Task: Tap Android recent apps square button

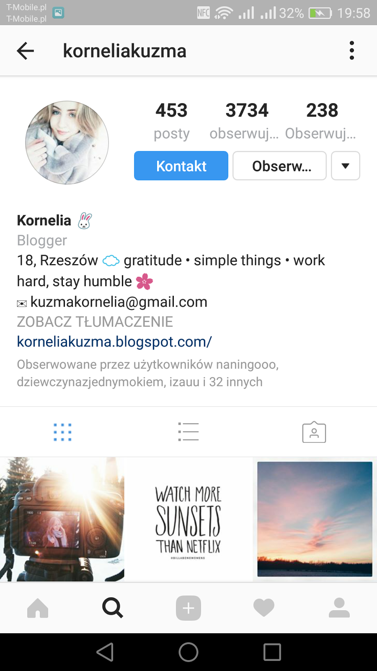Action: pyautogui.click(x=272, y=652)
